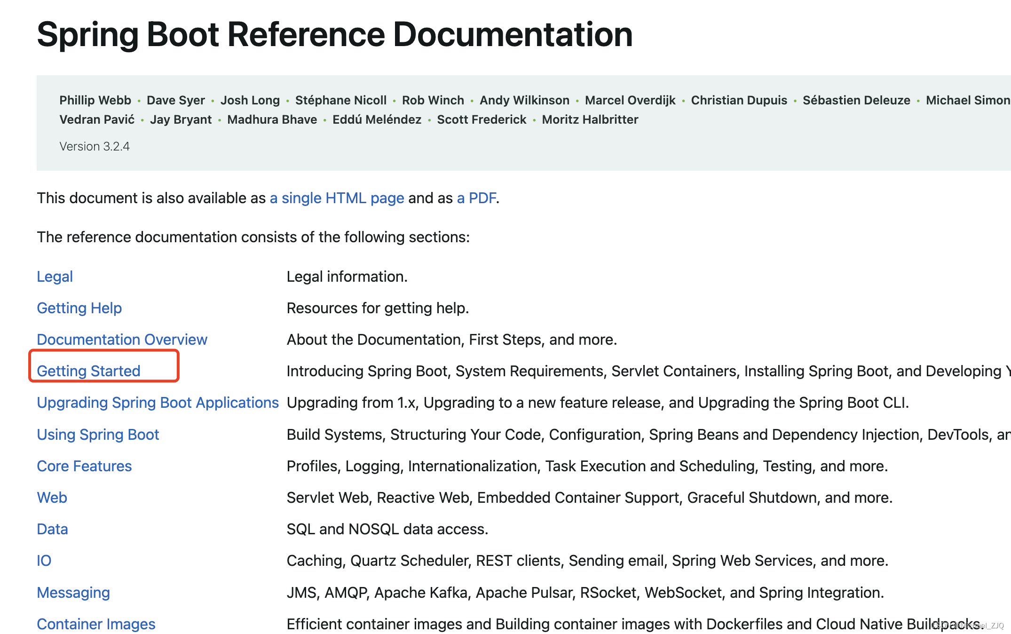Click 'Efficient container images' description
The image size is (1011, 634).
pos(636,624)
